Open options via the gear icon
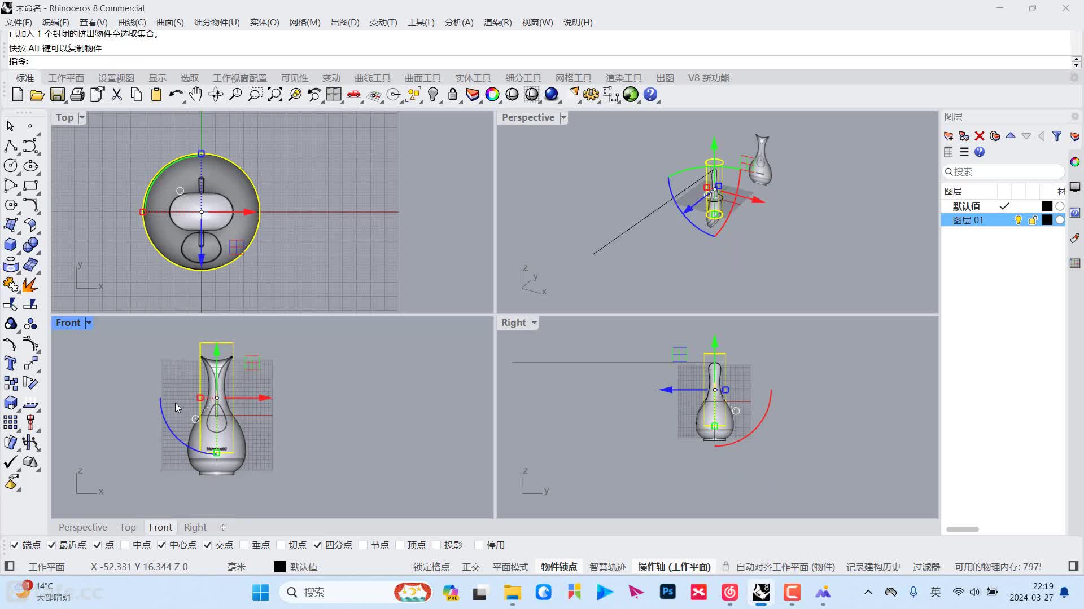Image resolution: width=1084 pixels, height=609 pixels. click(591, 95)
